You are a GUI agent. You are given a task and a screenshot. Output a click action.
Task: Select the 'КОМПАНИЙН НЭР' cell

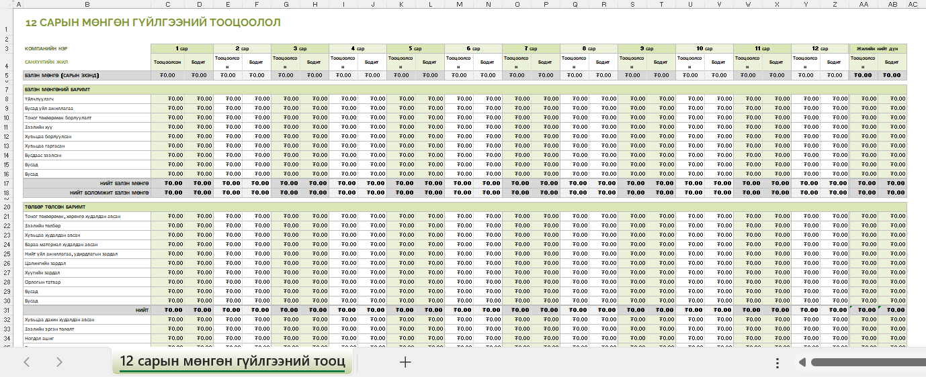tap(46, 49)
